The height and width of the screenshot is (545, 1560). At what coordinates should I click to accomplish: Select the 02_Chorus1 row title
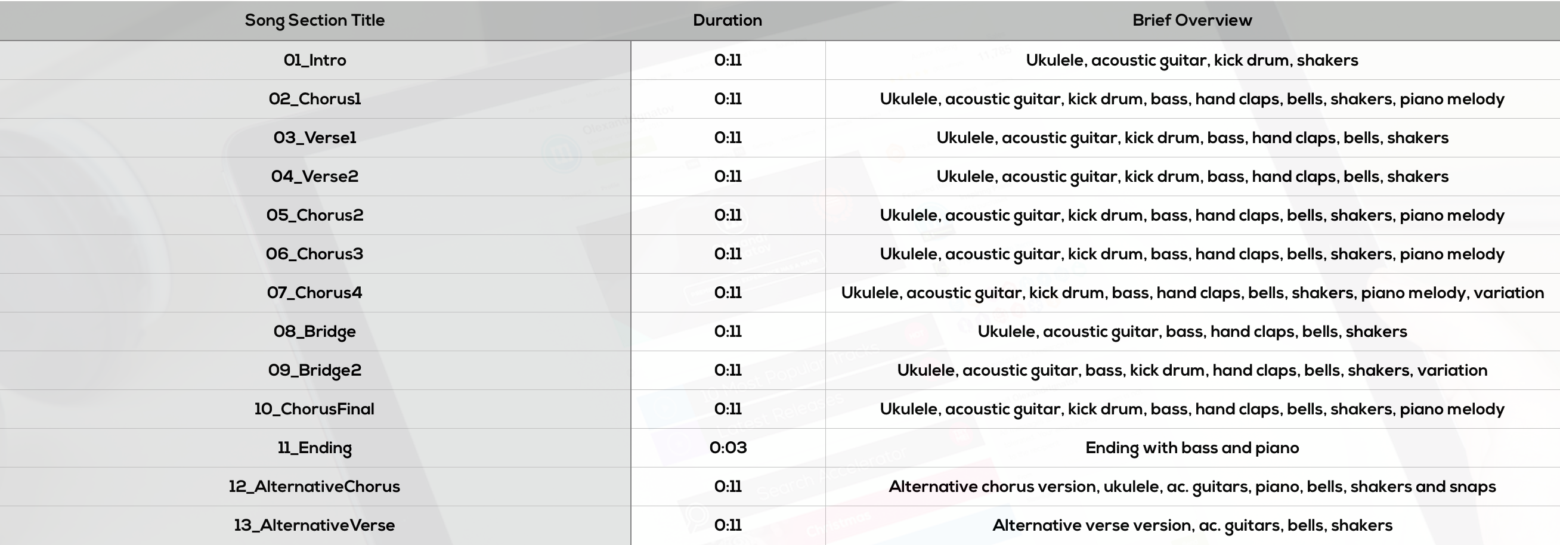pyautogui.click(x=315, y=100)
